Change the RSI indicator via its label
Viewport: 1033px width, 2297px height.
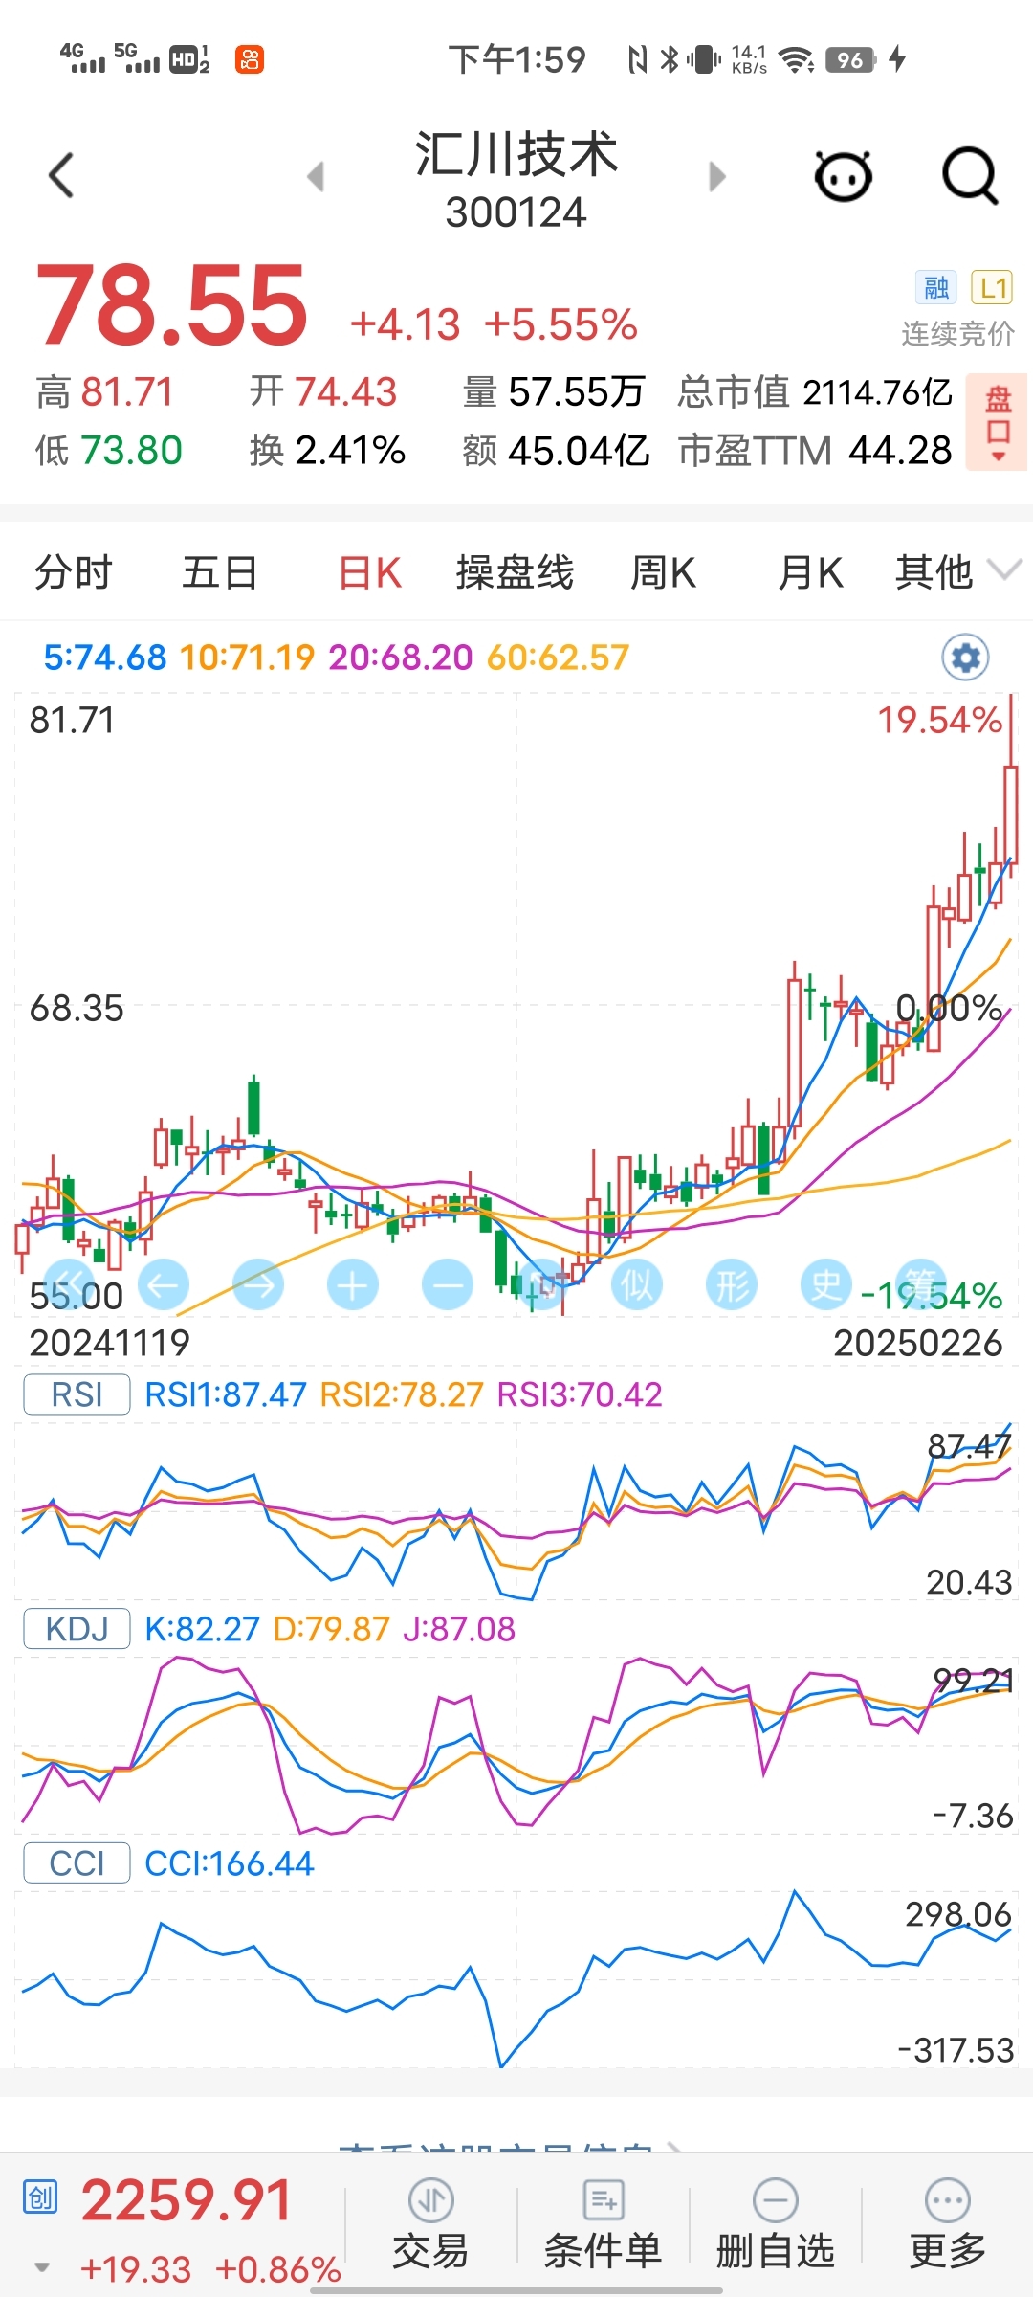[77, 1394]
